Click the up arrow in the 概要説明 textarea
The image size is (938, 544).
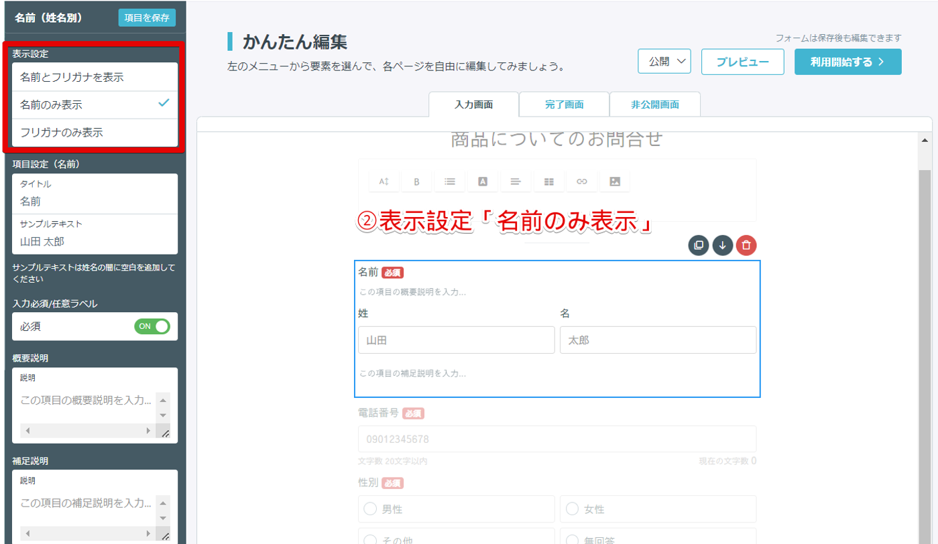164,400
